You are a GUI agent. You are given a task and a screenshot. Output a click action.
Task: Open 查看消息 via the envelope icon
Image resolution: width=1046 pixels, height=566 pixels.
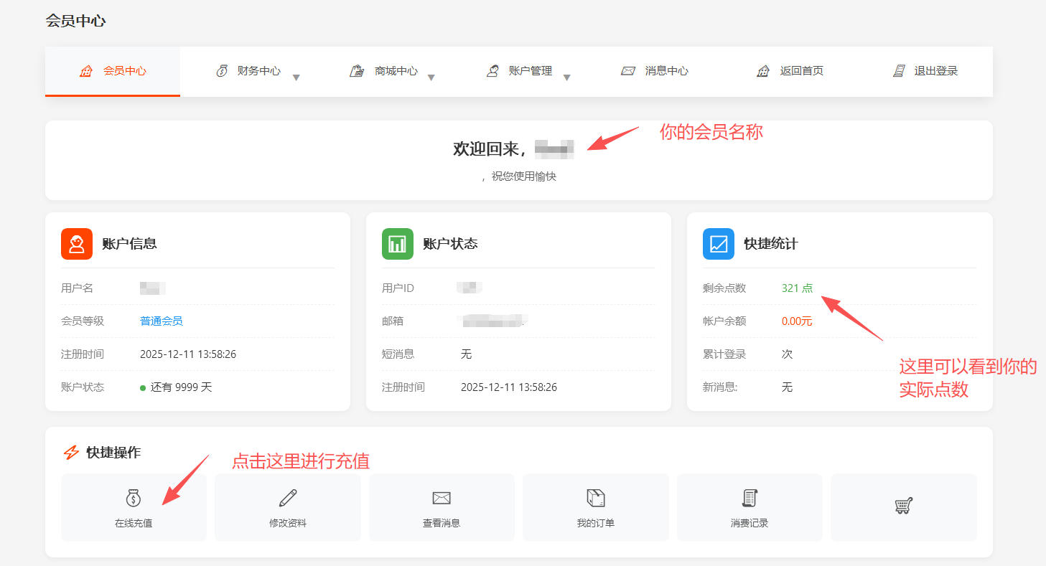pyautogui.click(x=442, y=498)
